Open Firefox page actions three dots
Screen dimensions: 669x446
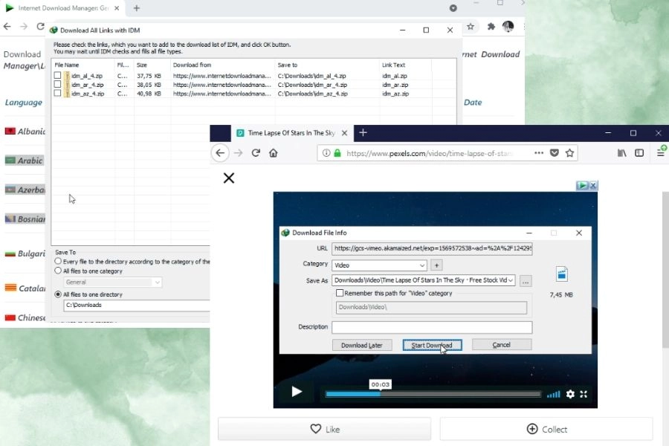coord(539,153)
